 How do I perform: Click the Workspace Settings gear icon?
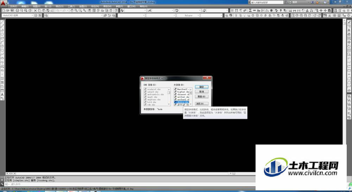tap(36, 15)
